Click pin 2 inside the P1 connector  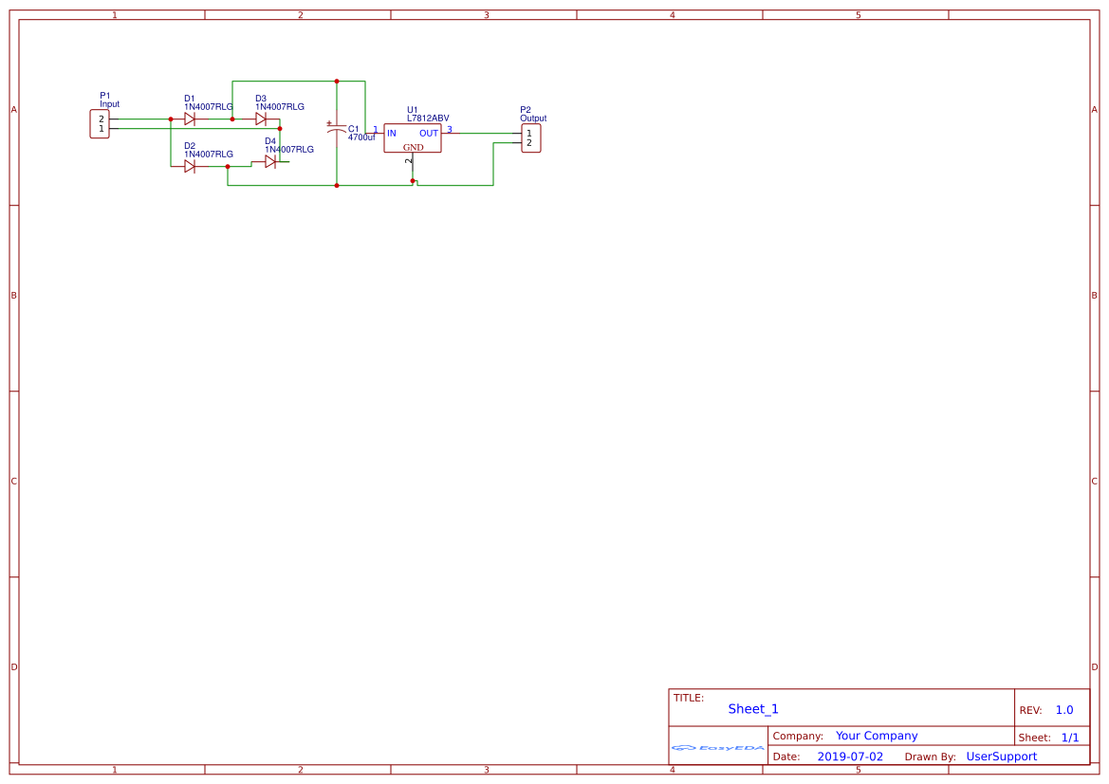click(102, 119)
